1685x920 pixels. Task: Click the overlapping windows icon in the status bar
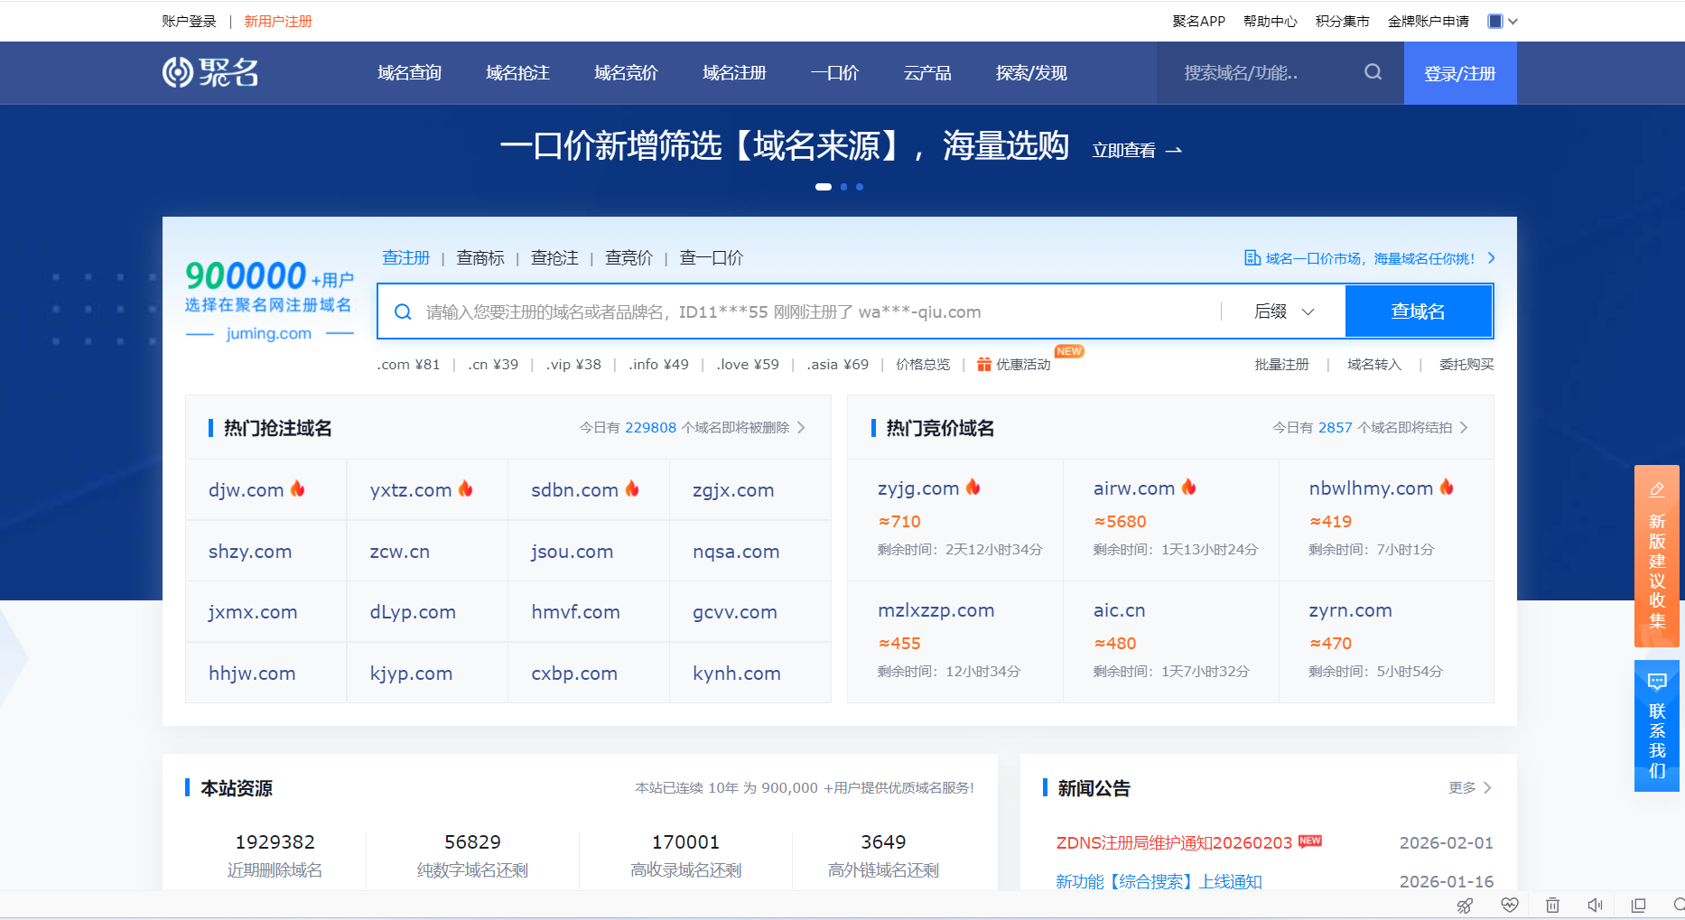1638,905
